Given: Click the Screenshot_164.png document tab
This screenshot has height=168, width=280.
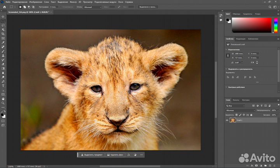Looking at the screenshot, I should [29, 12].
